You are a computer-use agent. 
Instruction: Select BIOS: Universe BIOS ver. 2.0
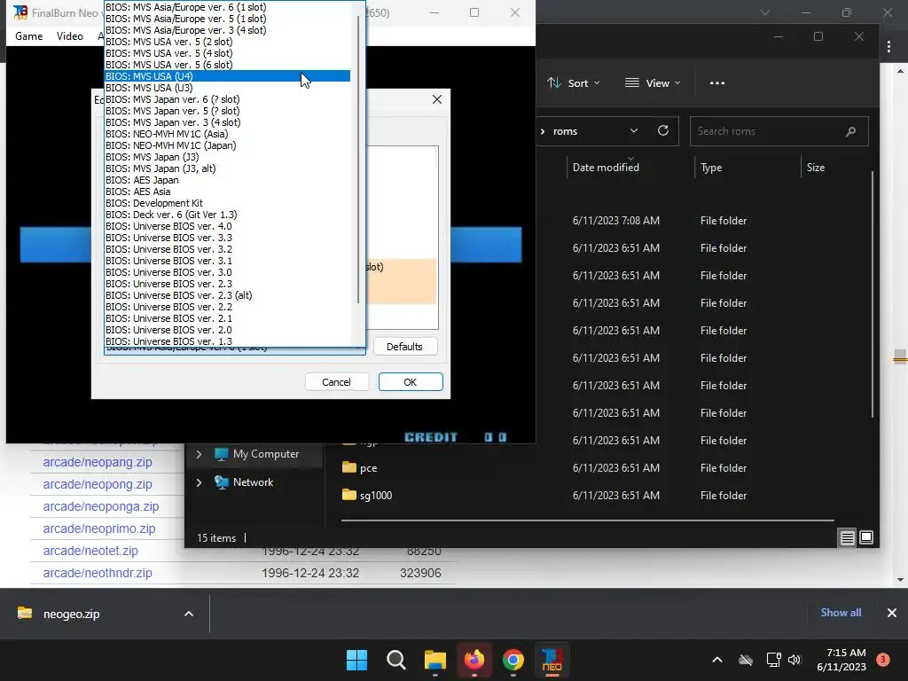pos(227,330)
